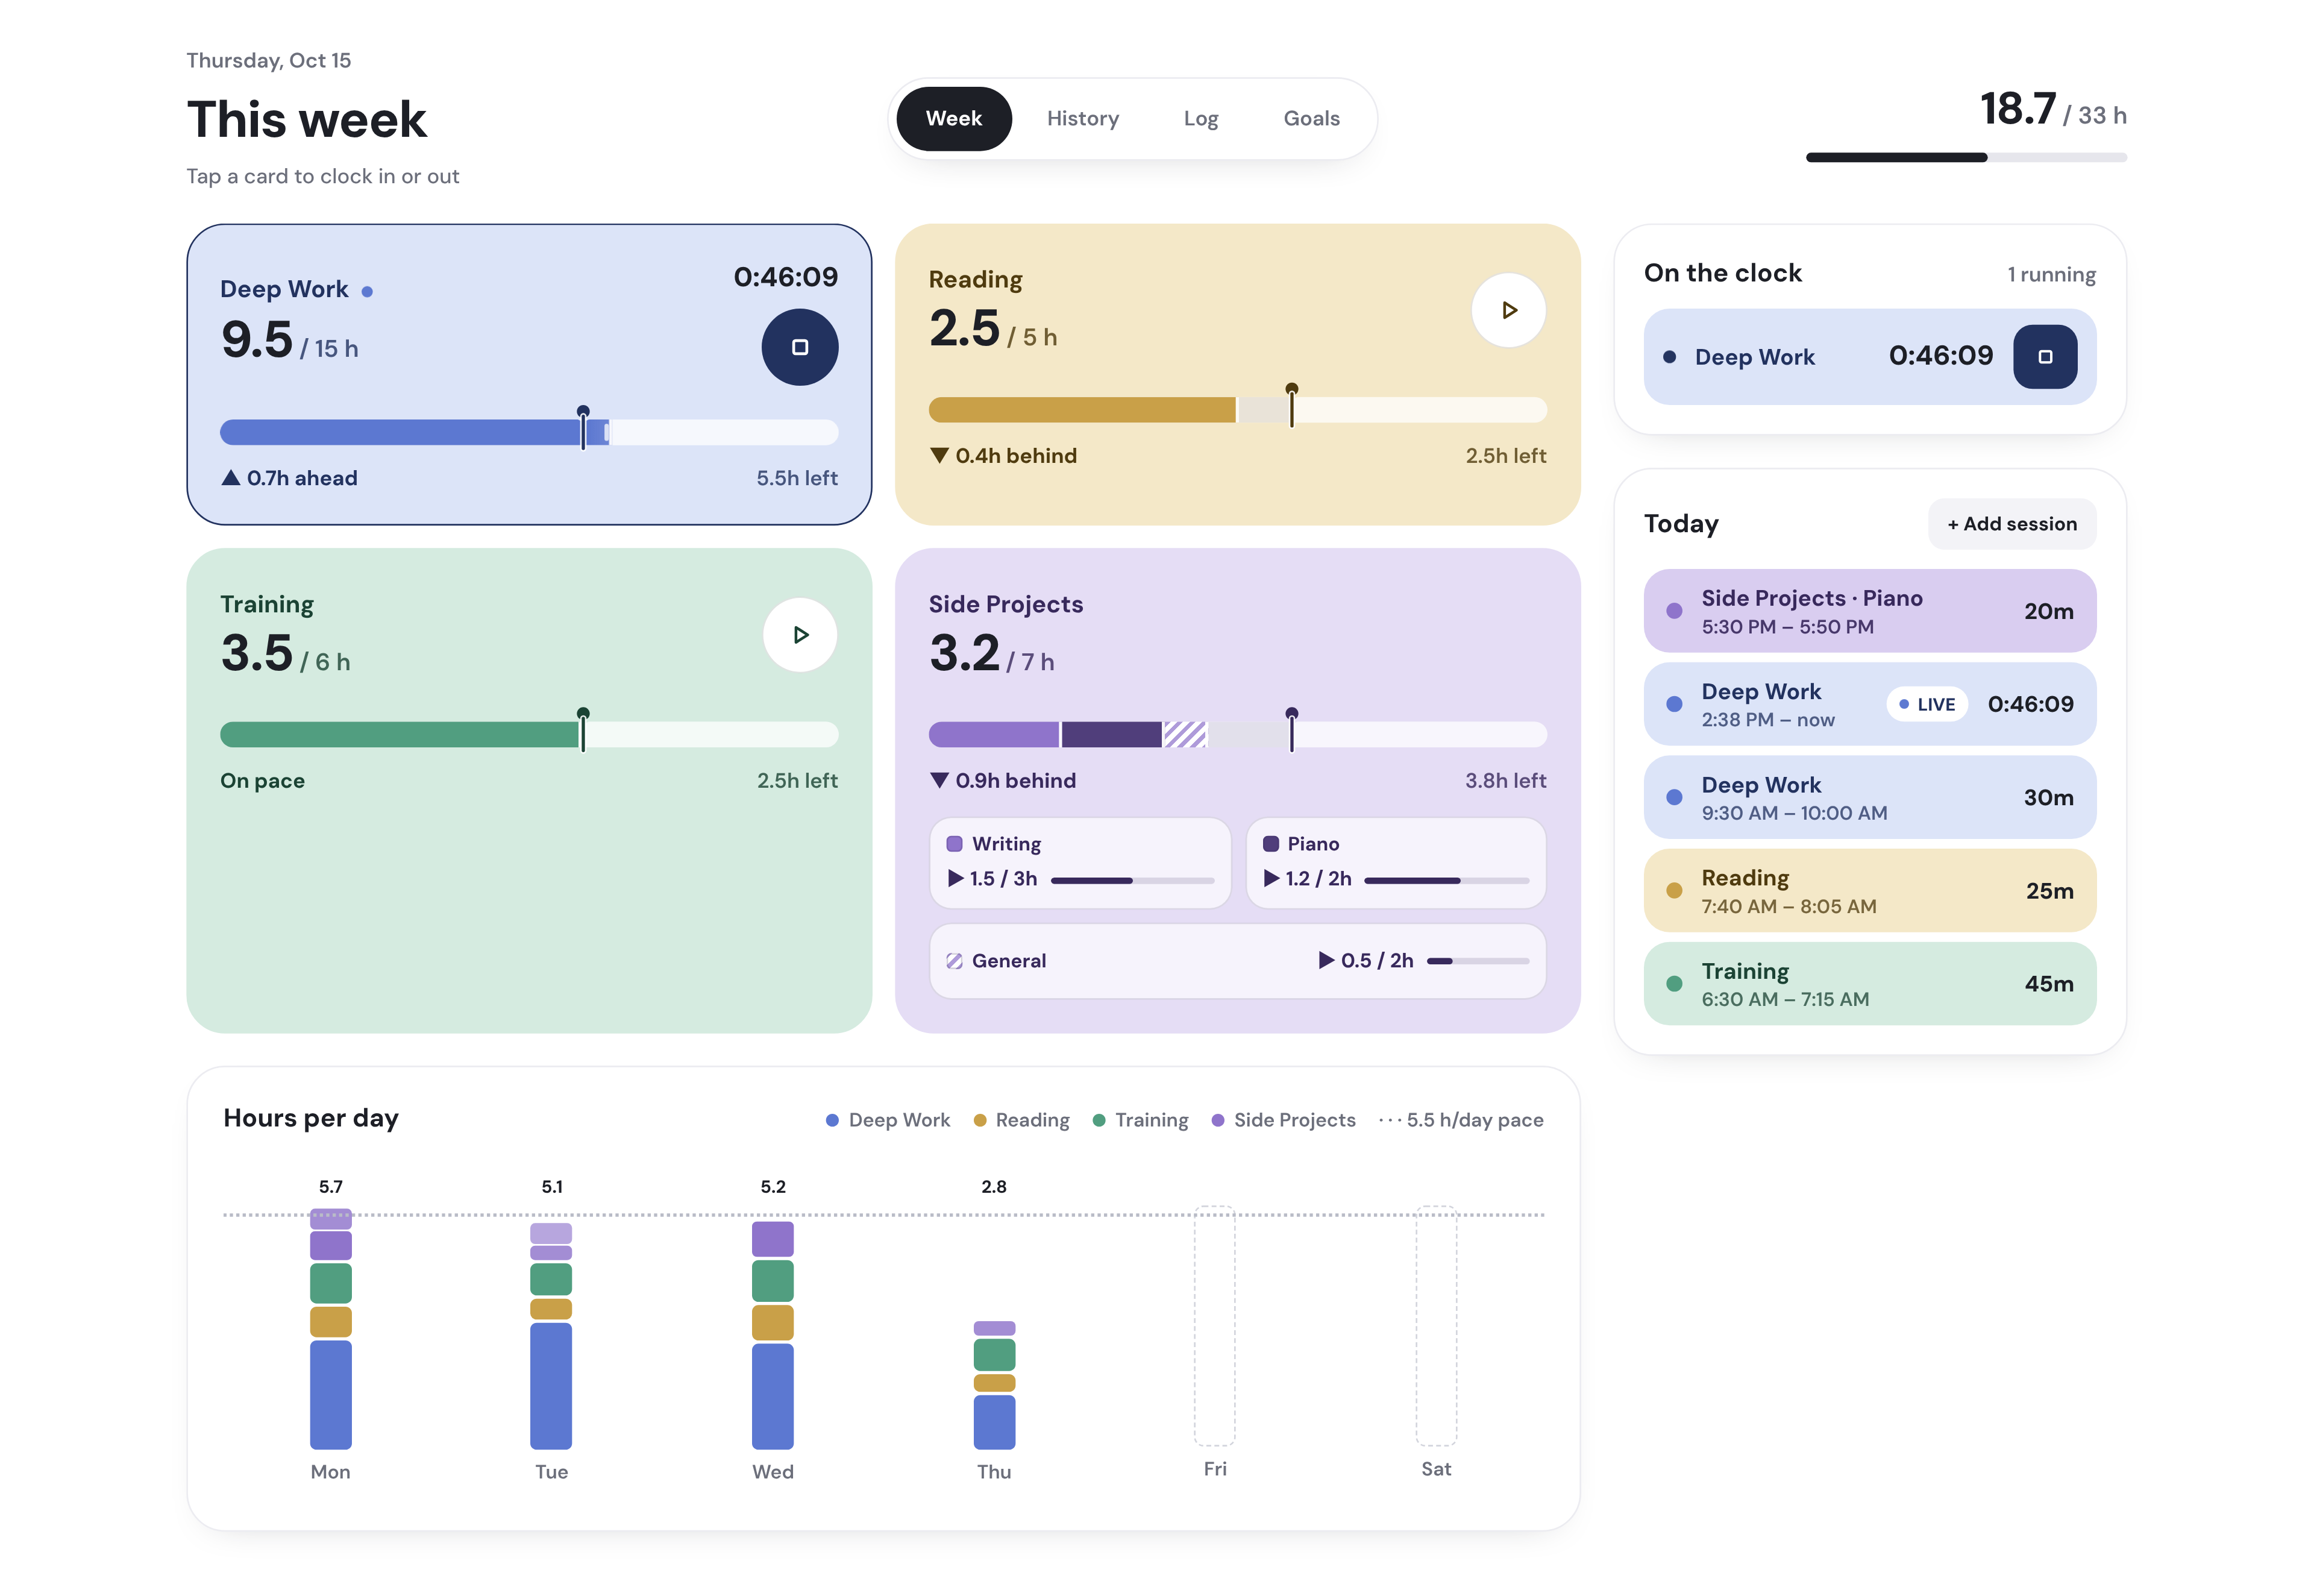Click the LIVE badge on Deep Work session
The image size is (2314, 1596).
(x=1927, y=704)
